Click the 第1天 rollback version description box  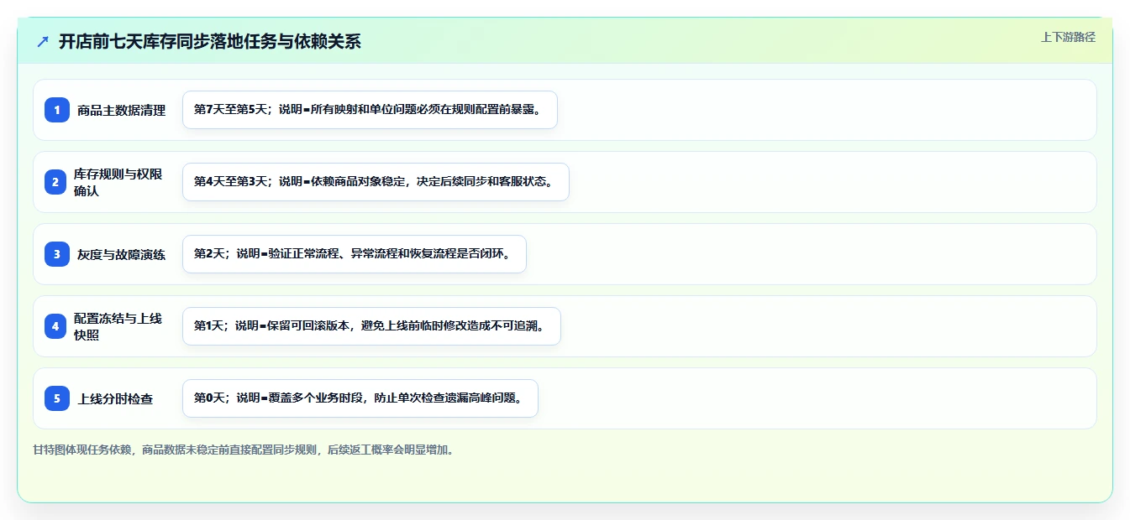pos(371,326)
